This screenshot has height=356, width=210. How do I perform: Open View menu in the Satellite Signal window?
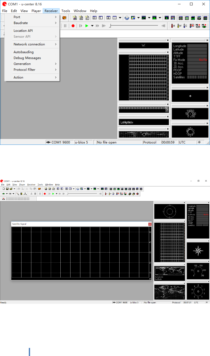[x=15, y=185]
